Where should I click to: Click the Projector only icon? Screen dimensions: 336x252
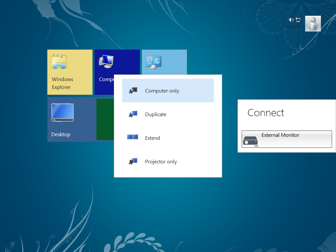click(133, 161)
